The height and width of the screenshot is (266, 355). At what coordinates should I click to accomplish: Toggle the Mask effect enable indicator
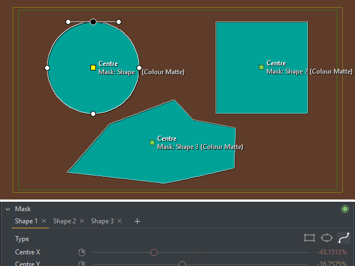345,209
